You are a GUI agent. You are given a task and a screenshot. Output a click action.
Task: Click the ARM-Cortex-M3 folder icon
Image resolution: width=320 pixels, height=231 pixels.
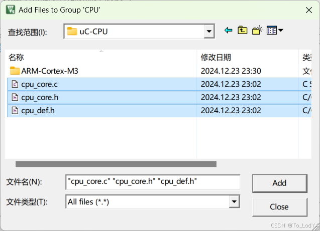click(x=15, y=71)
